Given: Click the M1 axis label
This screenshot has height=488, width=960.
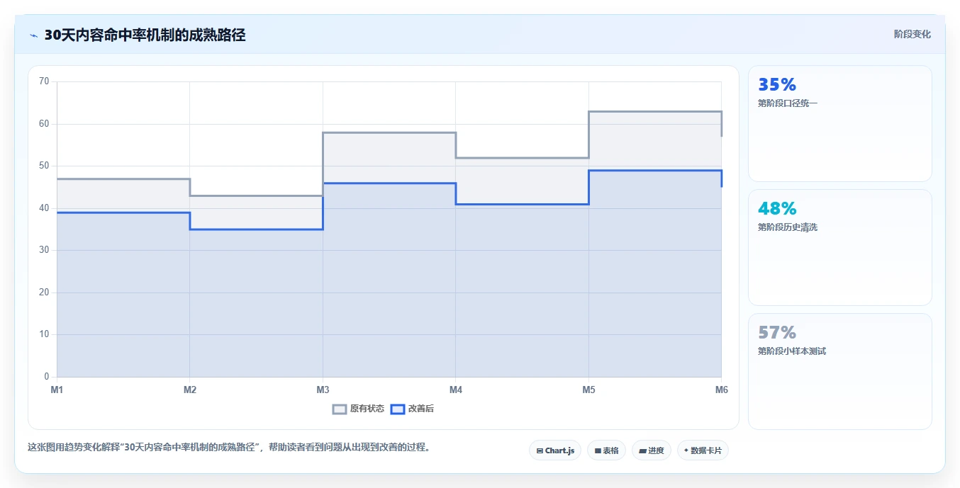Looking at the screenshot, I should (x=57, y=390).
